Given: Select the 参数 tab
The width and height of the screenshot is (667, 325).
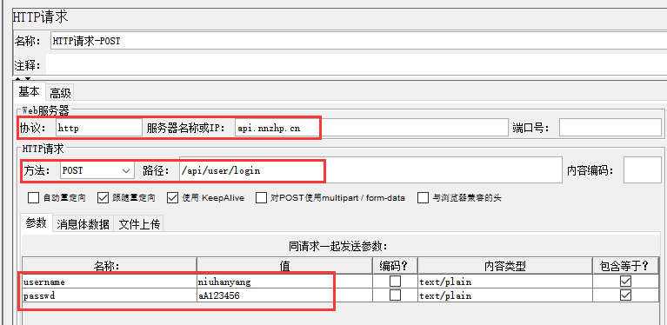Looking at the screenshot, I should pyautogui.click(x=37, y=223).
